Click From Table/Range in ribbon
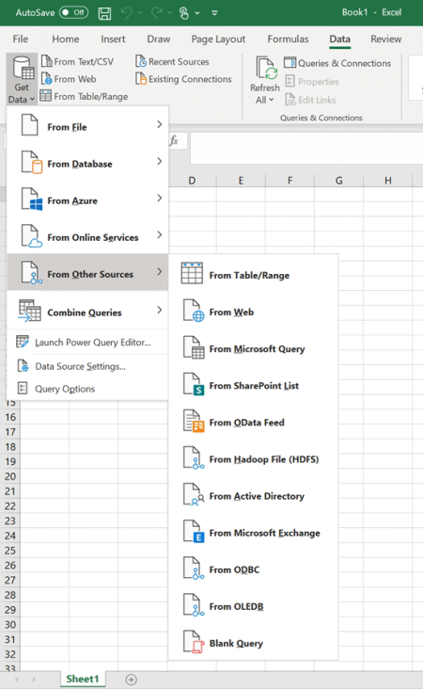423x689 pixels. point(84,96)
